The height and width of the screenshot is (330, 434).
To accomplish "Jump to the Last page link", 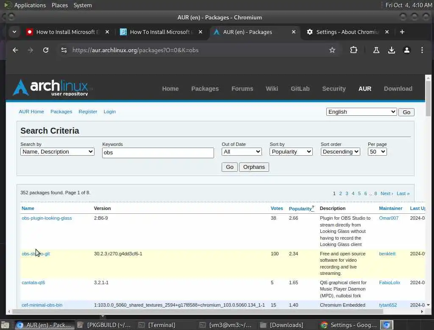I will [x=403, y=193].
